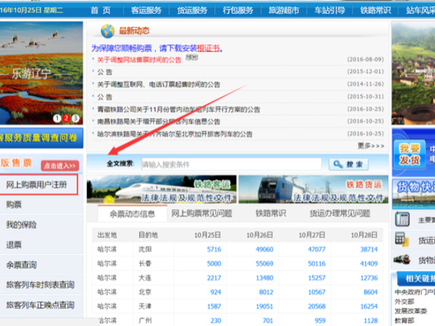Click the magnifier search button 搜索
This screenshot has width=435, height=326.
[x=349, y=164]
